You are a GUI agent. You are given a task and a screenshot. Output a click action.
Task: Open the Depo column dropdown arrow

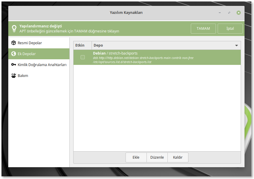(x=236, y=45)
